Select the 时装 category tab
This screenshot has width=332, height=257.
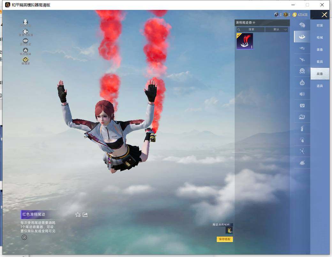(x=320, y=25)
